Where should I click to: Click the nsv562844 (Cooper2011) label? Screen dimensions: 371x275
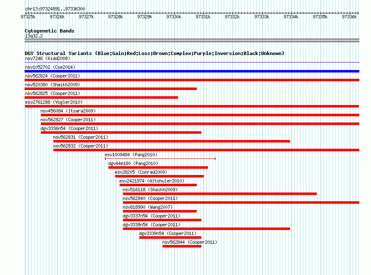pyautogui.click(x=190, y=242)
